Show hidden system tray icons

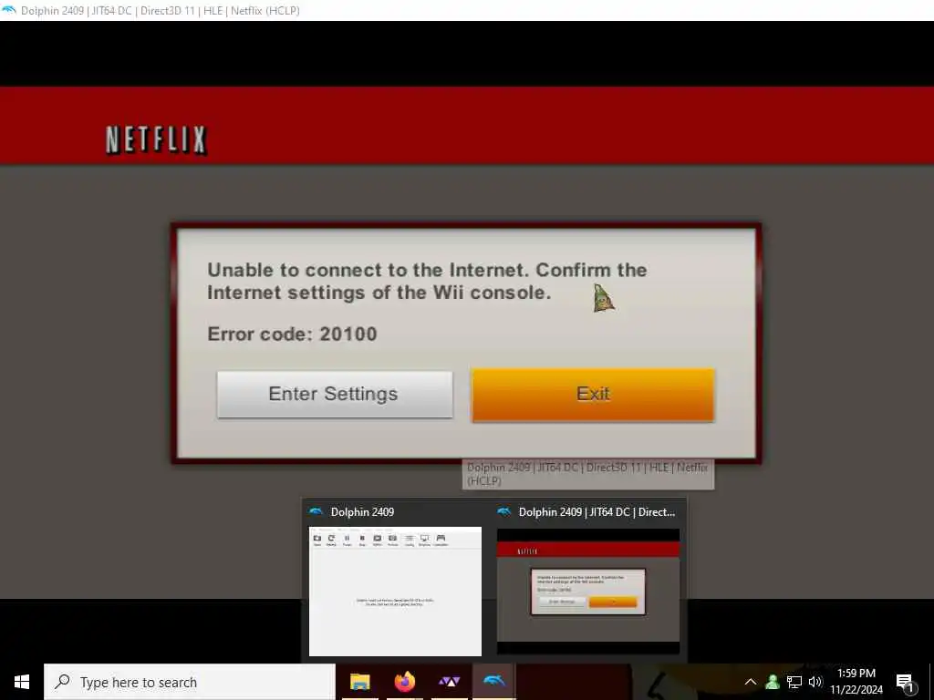(x=751, y=682)
